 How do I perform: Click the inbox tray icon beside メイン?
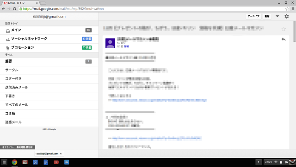[8, 31]
